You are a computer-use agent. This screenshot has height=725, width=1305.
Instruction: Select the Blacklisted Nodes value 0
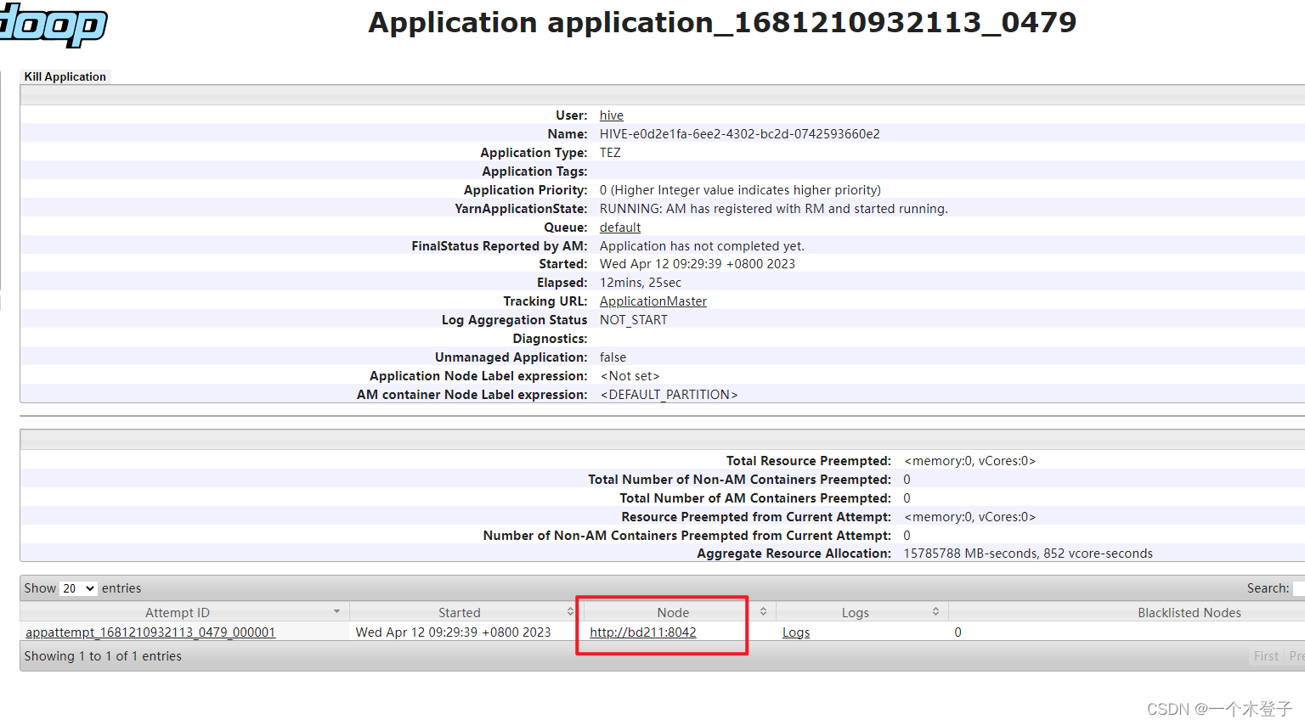(x=958, y=632)
